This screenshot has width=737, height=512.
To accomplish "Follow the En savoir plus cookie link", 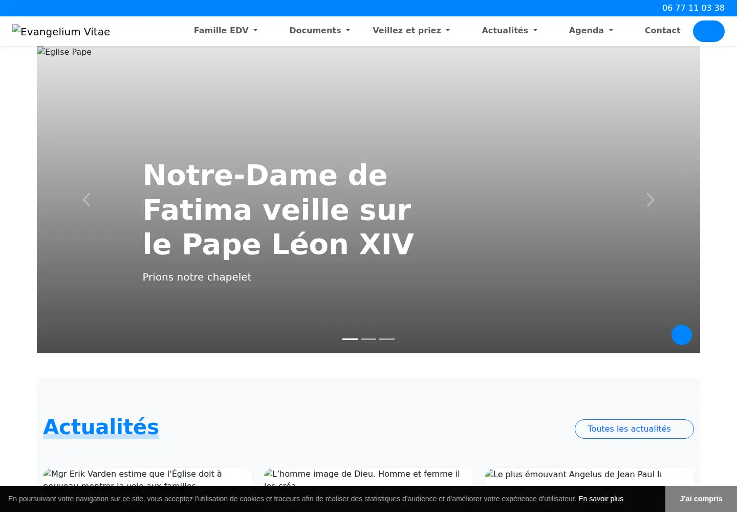I will click(x=601, y=499).
